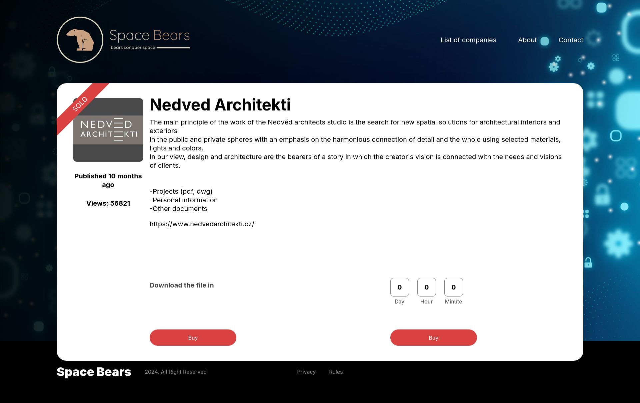The image size is (640, 403).
Task: Click the '-Personal information' line
Action: click(x=184, y=200)
